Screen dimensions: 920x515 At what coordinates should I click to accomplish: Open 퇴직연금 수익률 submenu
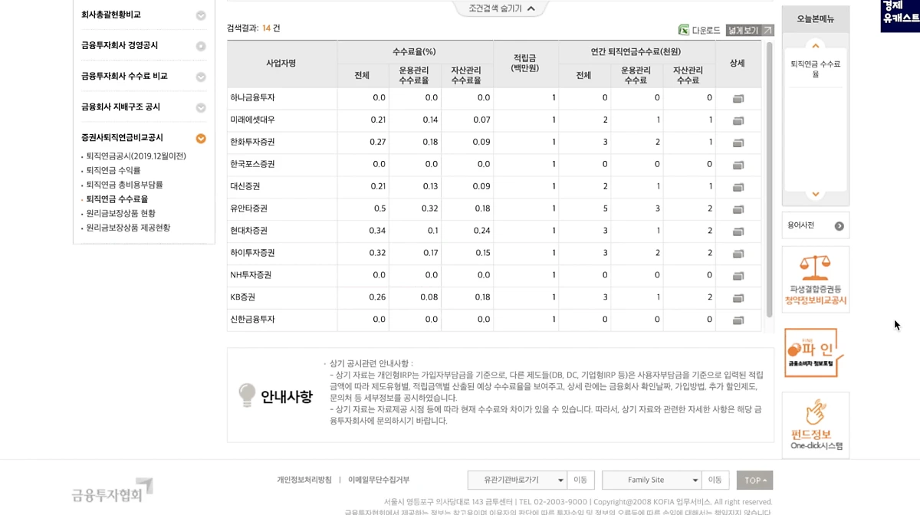113,170
